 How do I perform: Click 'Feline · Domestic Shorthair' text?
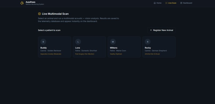pos(86,51)
